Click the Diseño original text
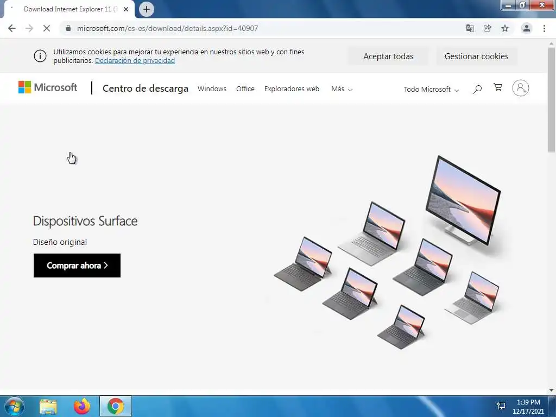 click(60, 242)
